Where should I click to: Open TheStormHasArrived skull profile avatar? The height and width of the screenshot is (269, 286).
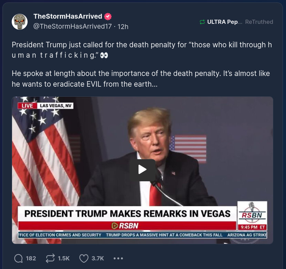[x=20, y=22]
